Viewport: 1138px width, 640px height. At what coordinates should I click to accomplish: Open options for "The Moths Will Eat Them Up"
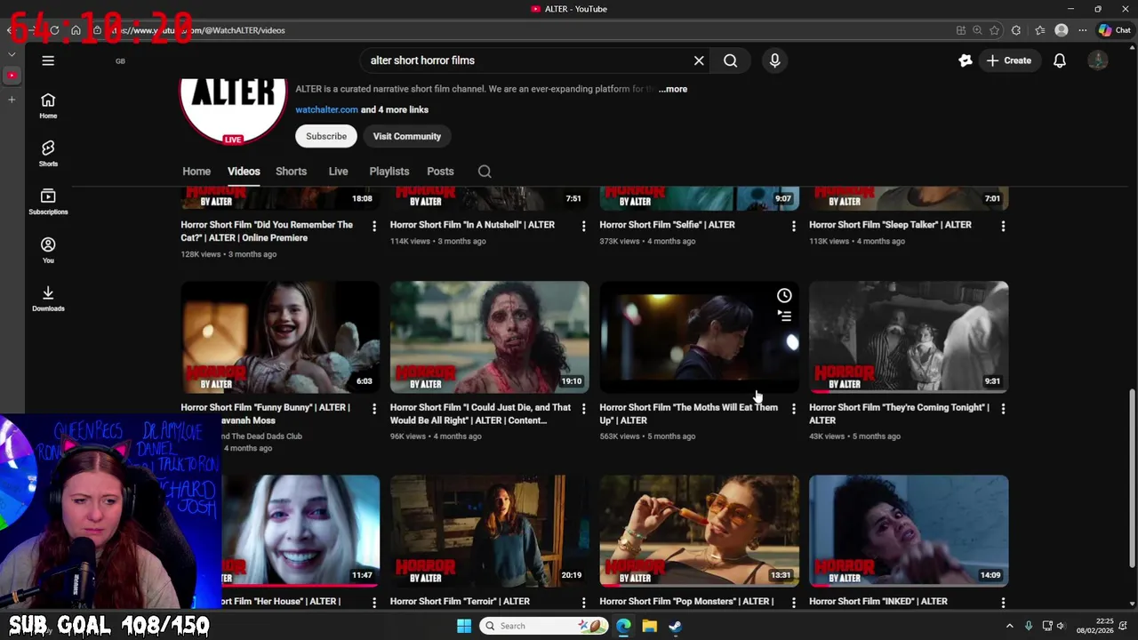click(x=793, y=409)
